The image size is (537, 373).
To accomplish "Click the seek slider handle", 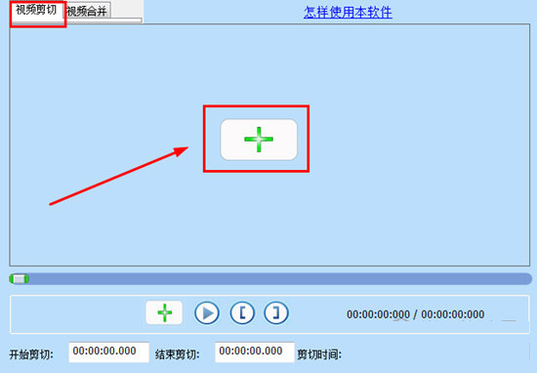I will coord(20,279).
